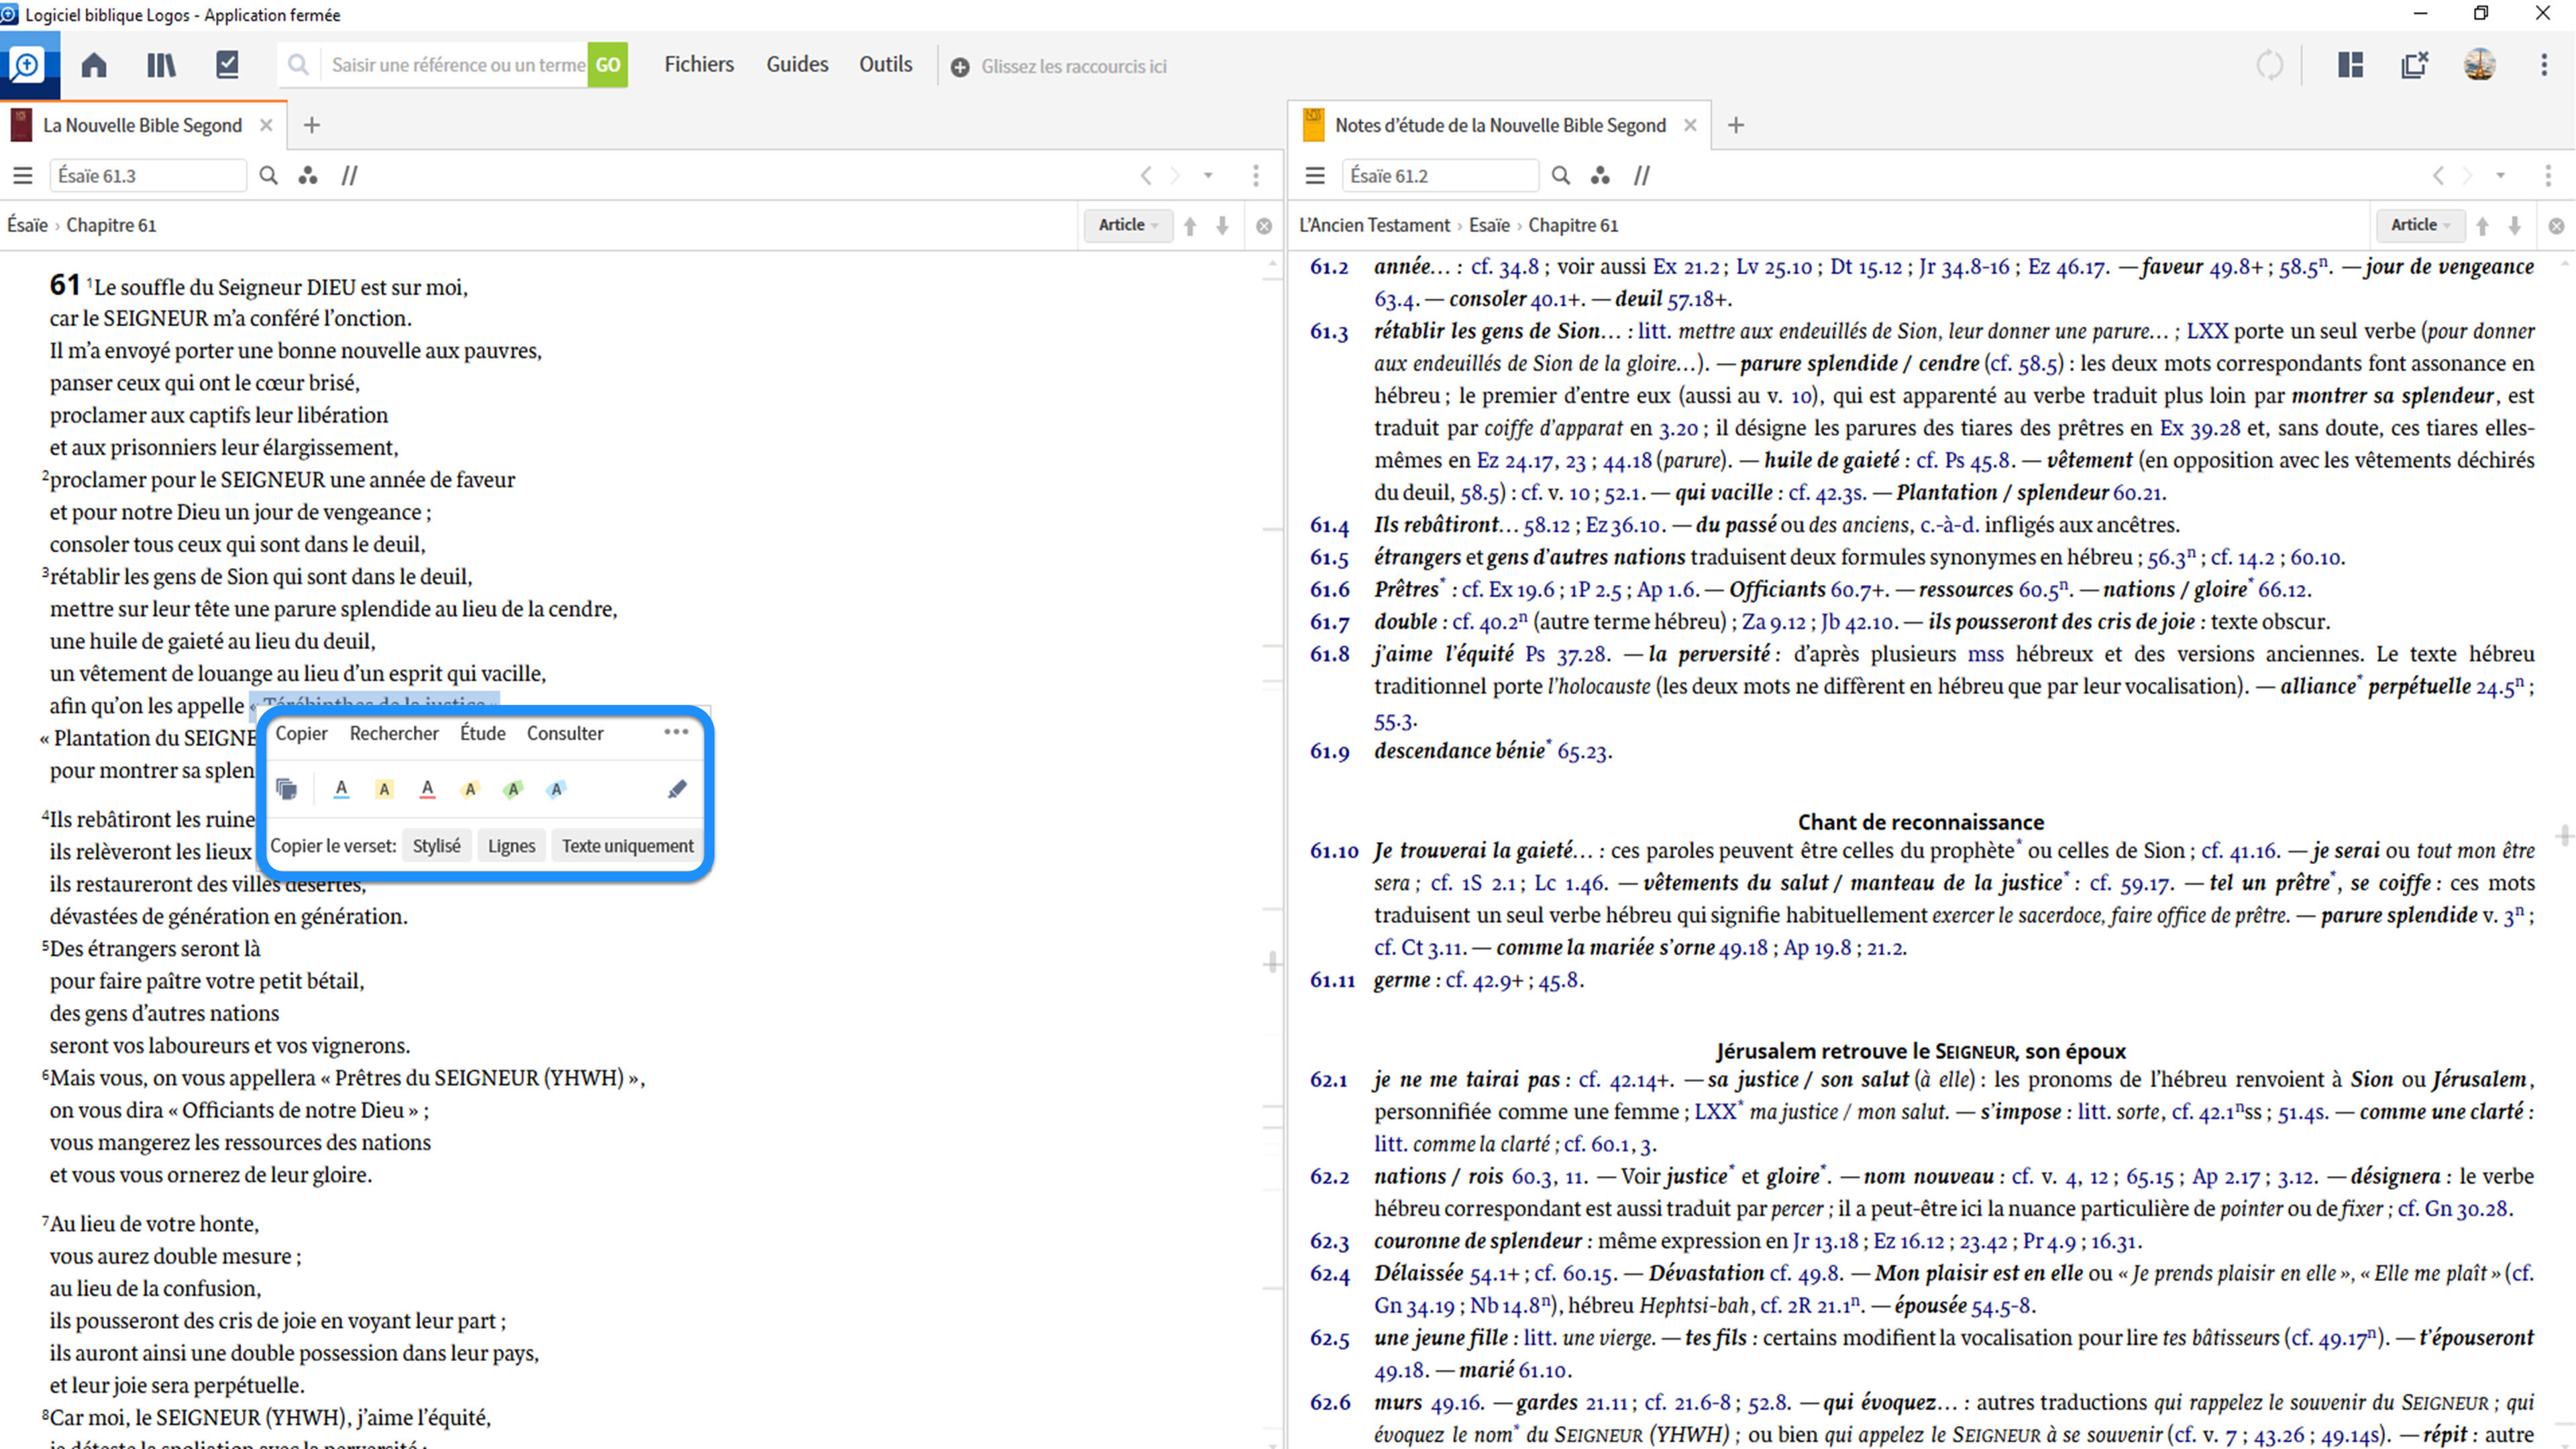The height and width of the screenshot is (1449, 2576).
Task: Expand history dropdown in left Bible panel
Action: 1208,176
